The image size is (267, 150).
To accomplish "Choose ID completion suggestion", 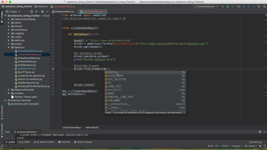I will pyautogui.click(x=145, y=83).
